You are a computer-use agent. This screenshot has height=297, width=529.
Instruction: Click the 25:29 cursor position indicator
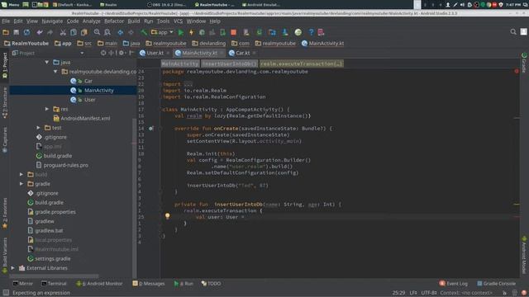pos(398,293)
